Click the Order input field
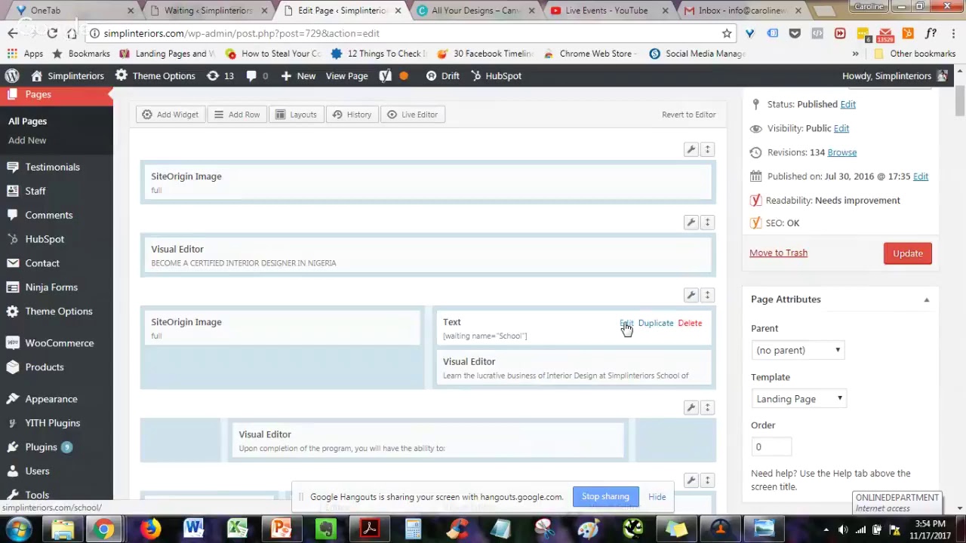Screen dimensions: 966x543 point(771,447)
